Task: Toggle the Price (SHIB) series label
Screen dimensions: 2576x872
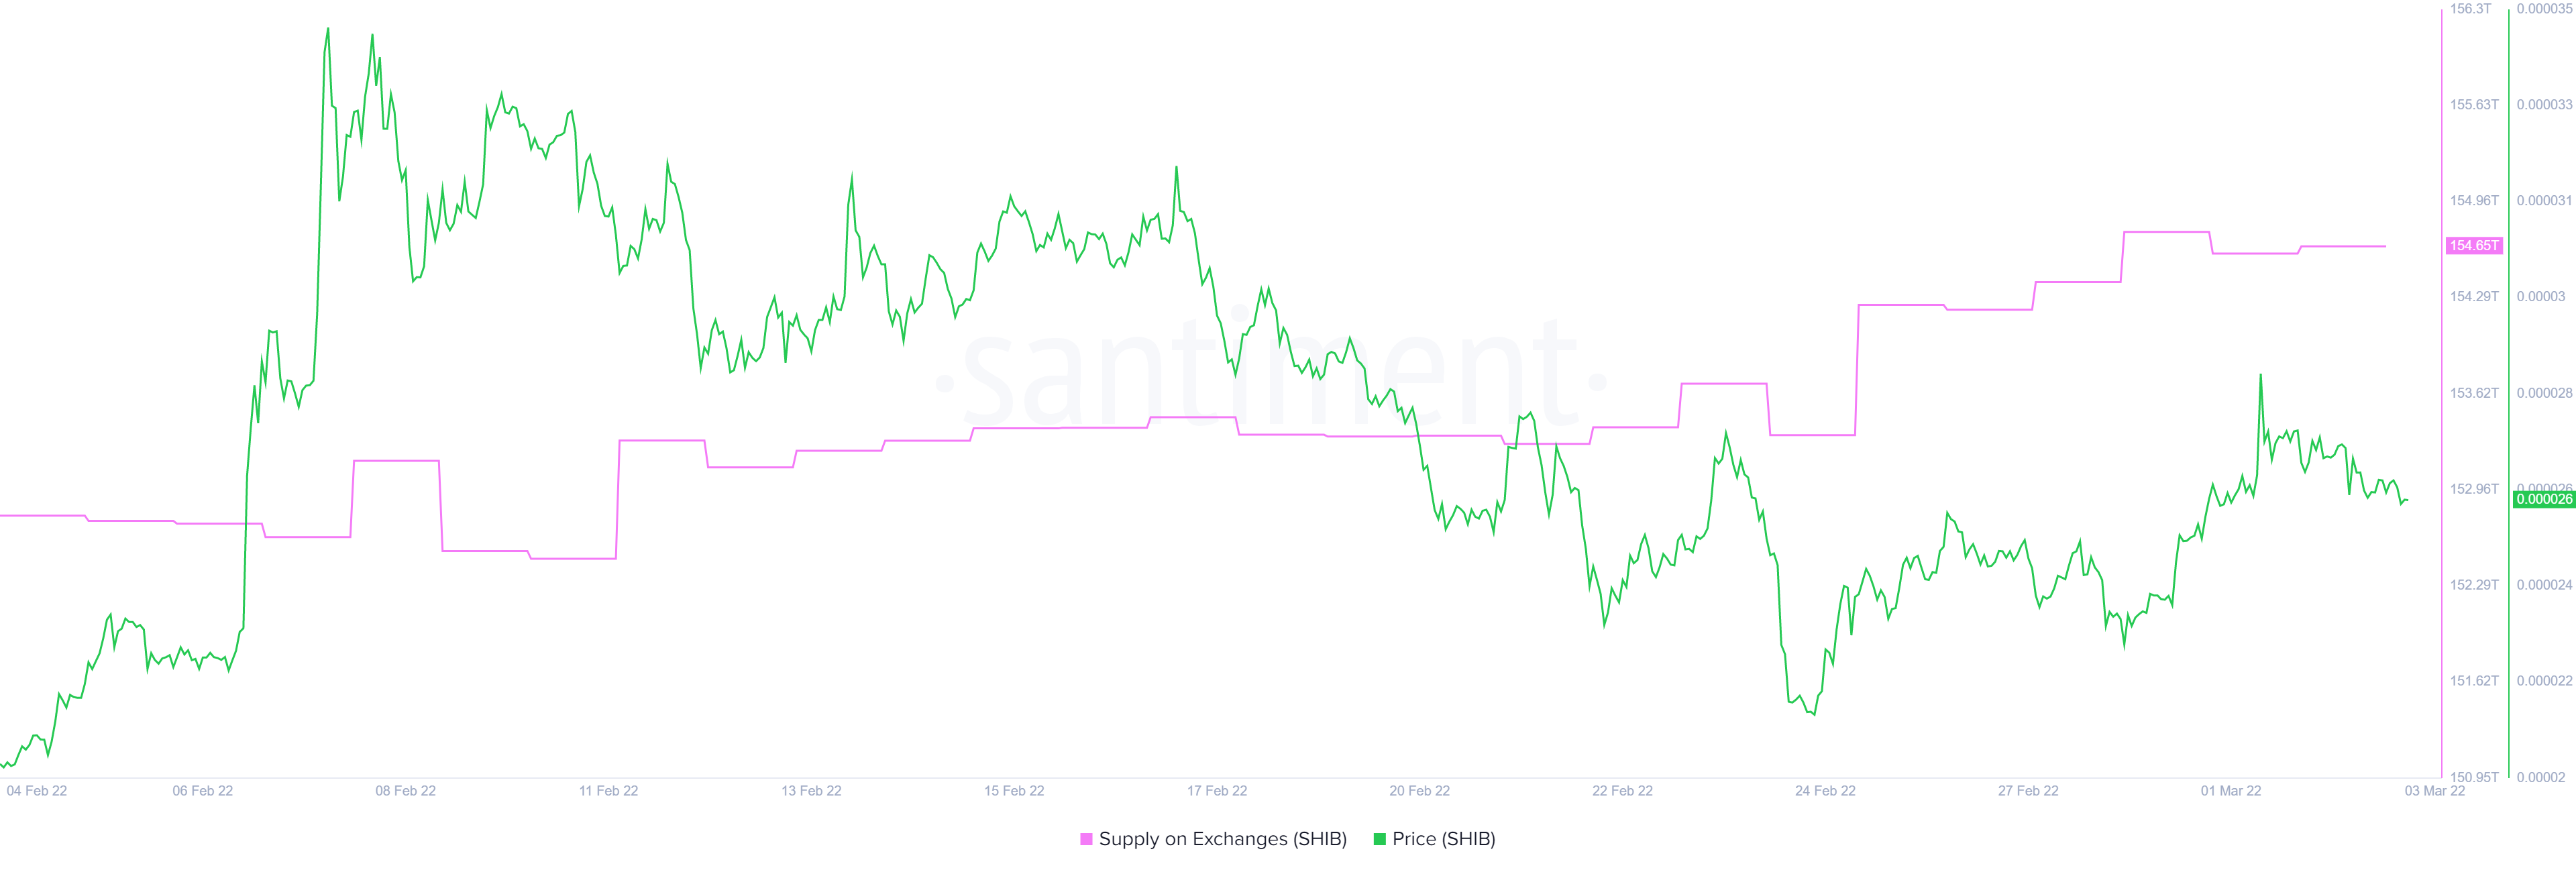Action: [x=1443, y=839]
